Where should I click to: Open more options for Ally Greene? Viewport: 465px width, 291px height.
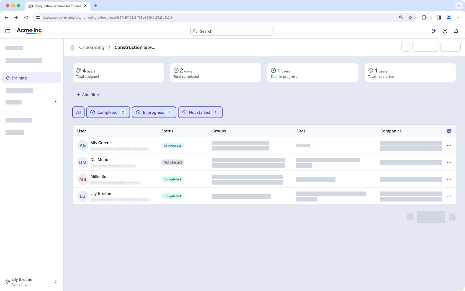(x=449, y=145)
